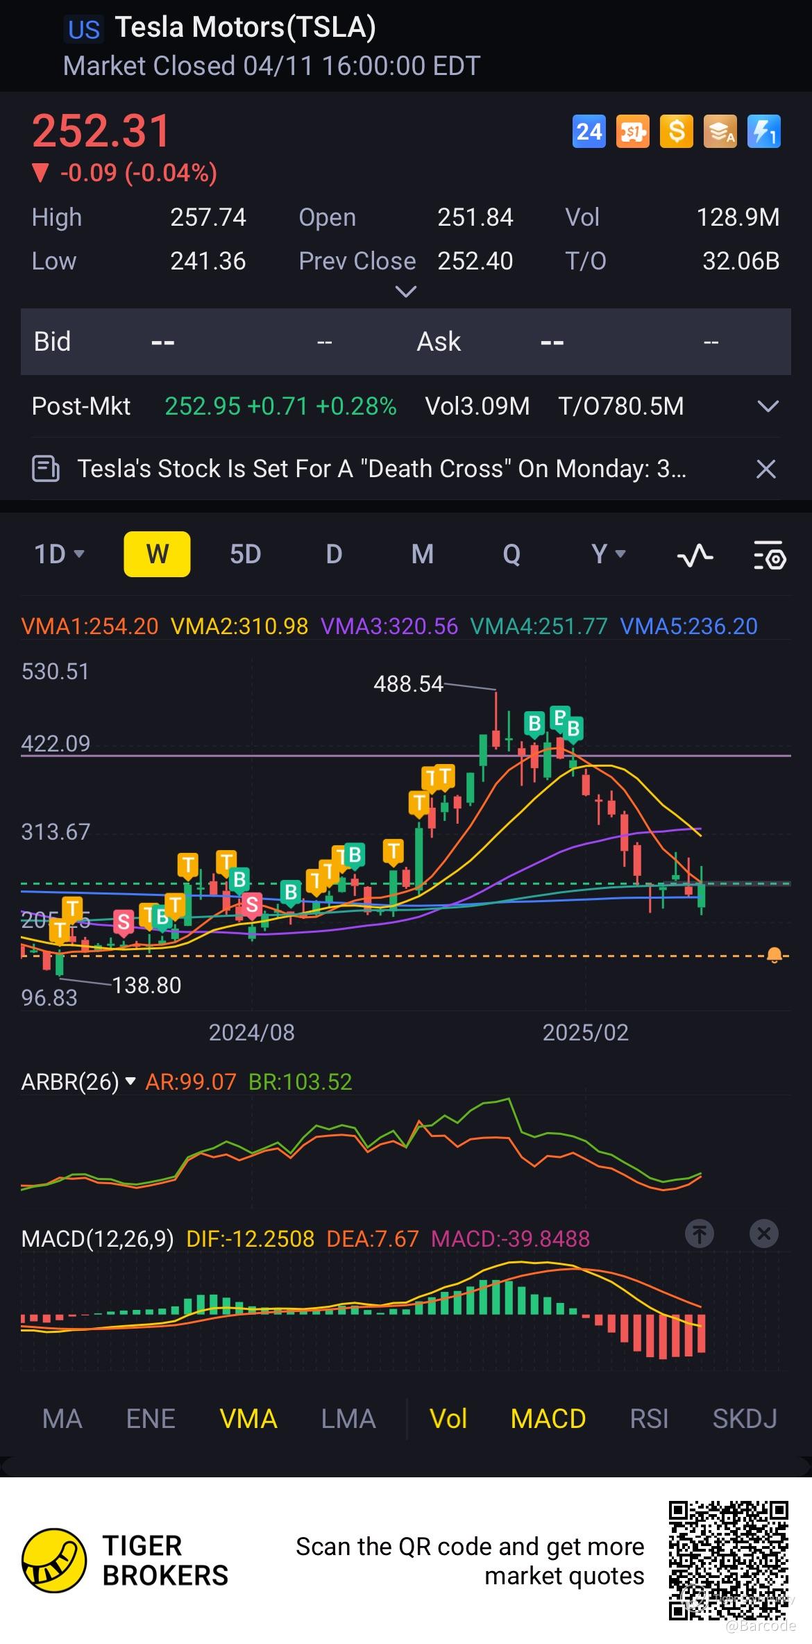Tap the orange S1 icon
Viewport: 812px width, 1644px height.
coord(632,131)
